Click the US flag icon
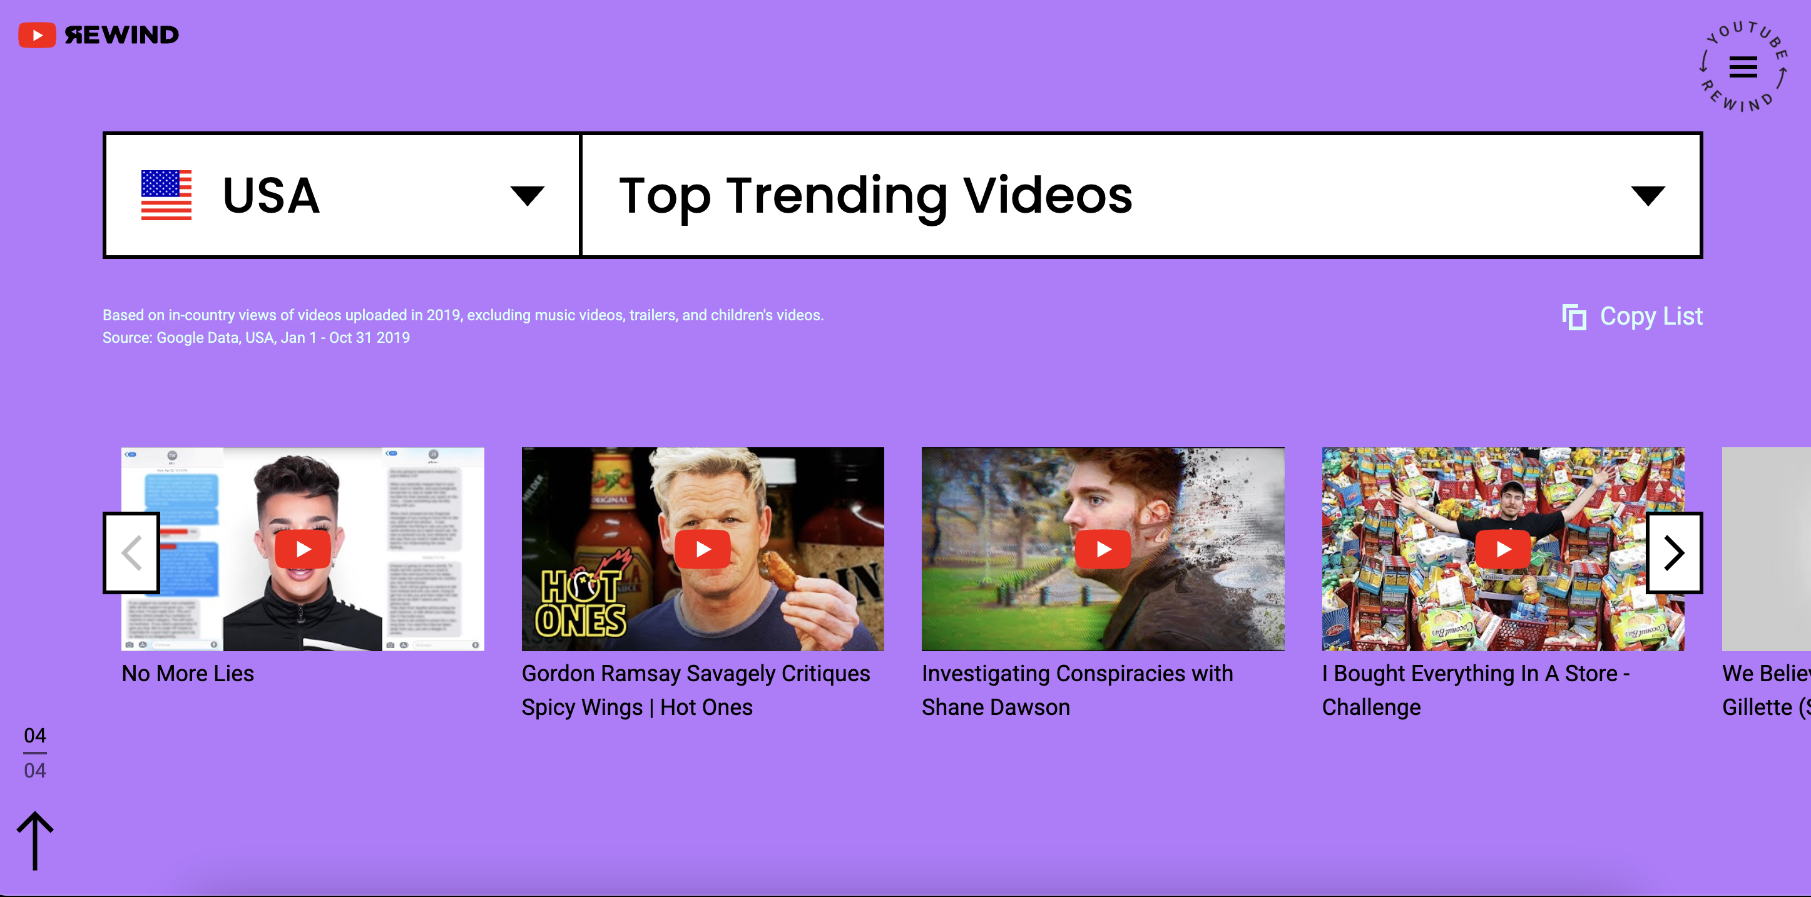Screen dimensions: 1811x897 click(x=166, y=195)
